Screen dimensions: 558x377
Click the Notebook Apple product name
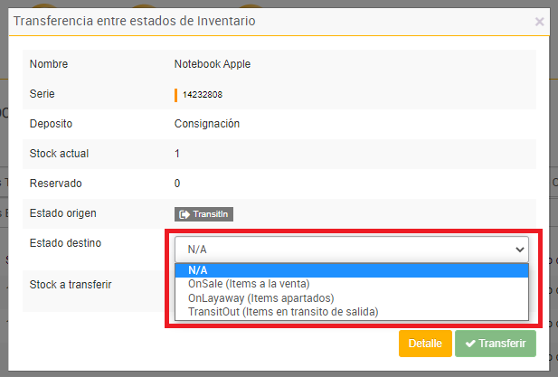(x=212, y=64)
